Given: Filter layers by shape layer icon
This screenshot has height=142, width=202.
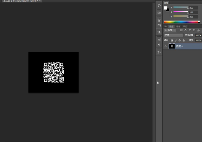Looking at the screenshot, I should coord(194,30).
